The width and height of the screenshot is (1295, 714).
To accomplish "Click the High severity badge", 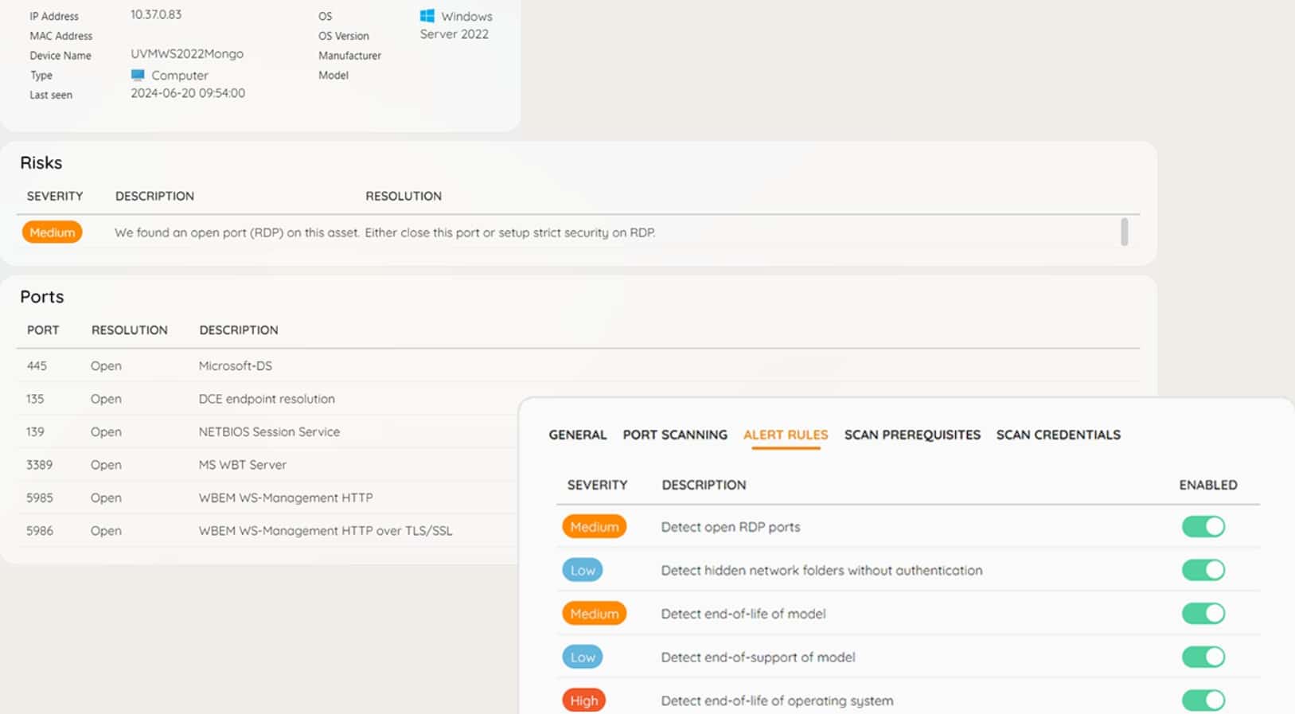I will pyautogui.click(x=584, y=700).
